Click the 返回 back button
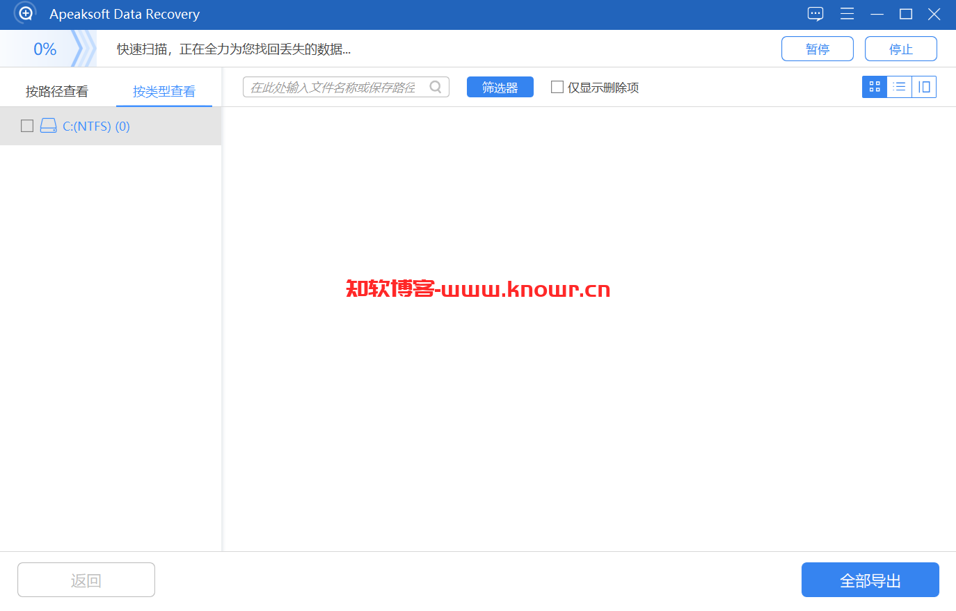956x611 pixels. tap(86, 580)
